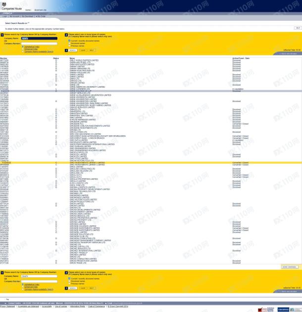Open the Contact us link
Screen dimensions: 302x312
tap(8, 13)
